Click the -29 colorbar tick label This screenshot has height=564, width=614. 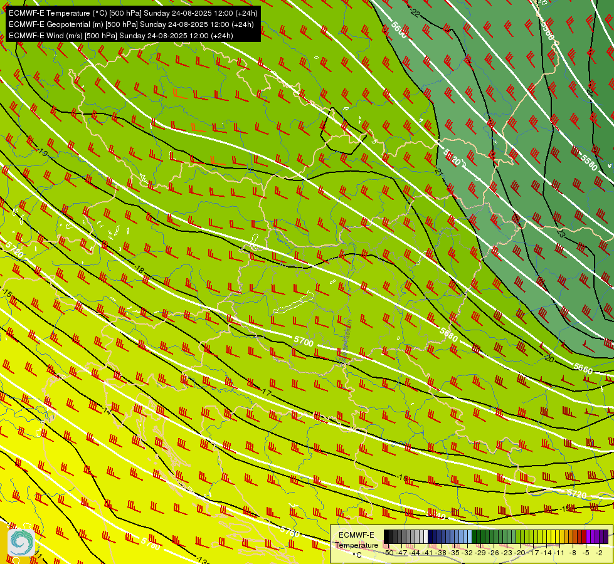tap(481, 553)
